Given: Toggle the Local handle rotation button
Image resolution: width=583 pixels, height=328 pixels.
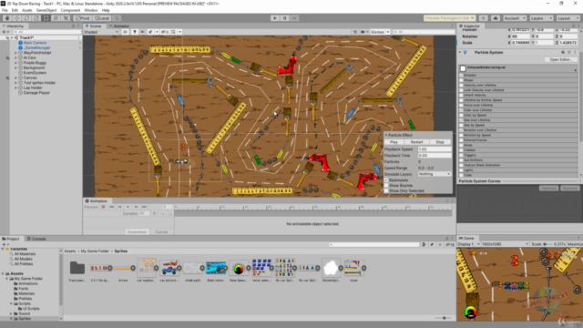Looking at the screenshot, I should pos(102,18).
